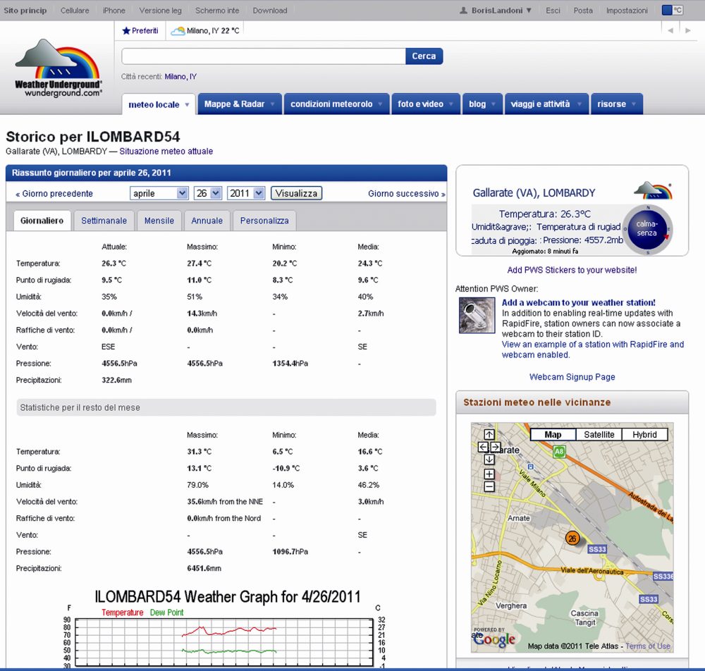The image size is (705, 671).
Task: Click the webcam thumbnail image
Action: pos(477,315)
